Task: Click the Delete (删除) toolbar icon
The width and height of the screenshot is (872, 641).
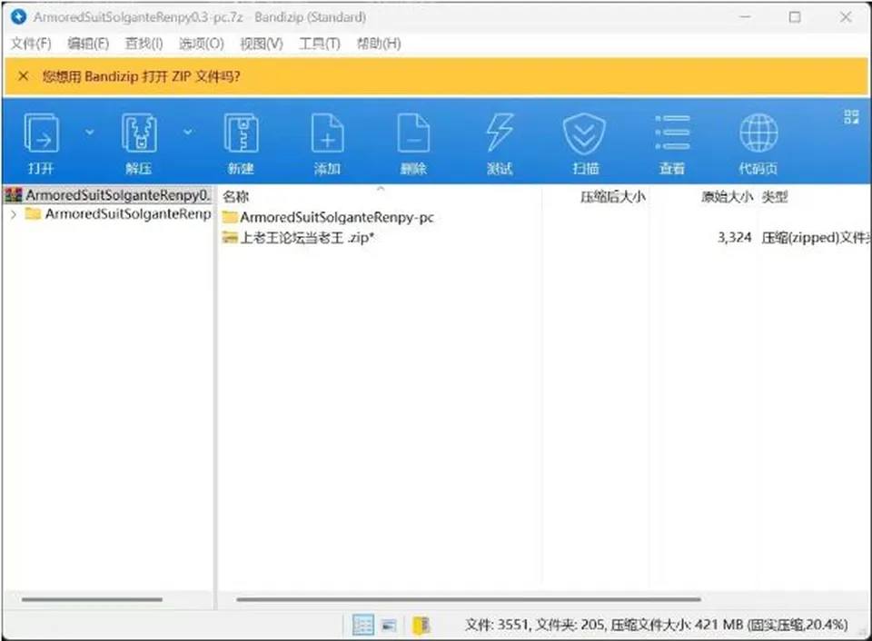Action: tap(413, 133)
